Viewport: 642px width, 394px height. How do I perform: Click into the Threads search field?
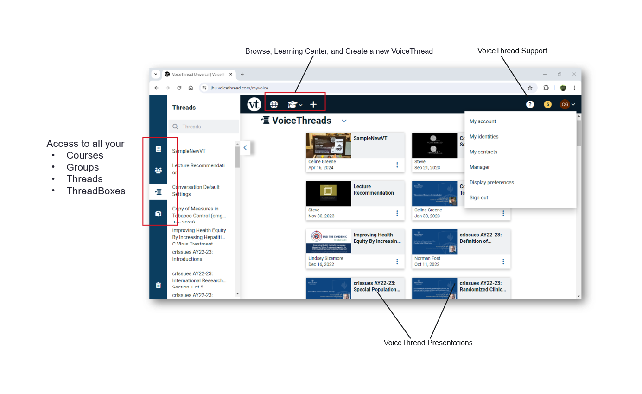tap(203, 127)
